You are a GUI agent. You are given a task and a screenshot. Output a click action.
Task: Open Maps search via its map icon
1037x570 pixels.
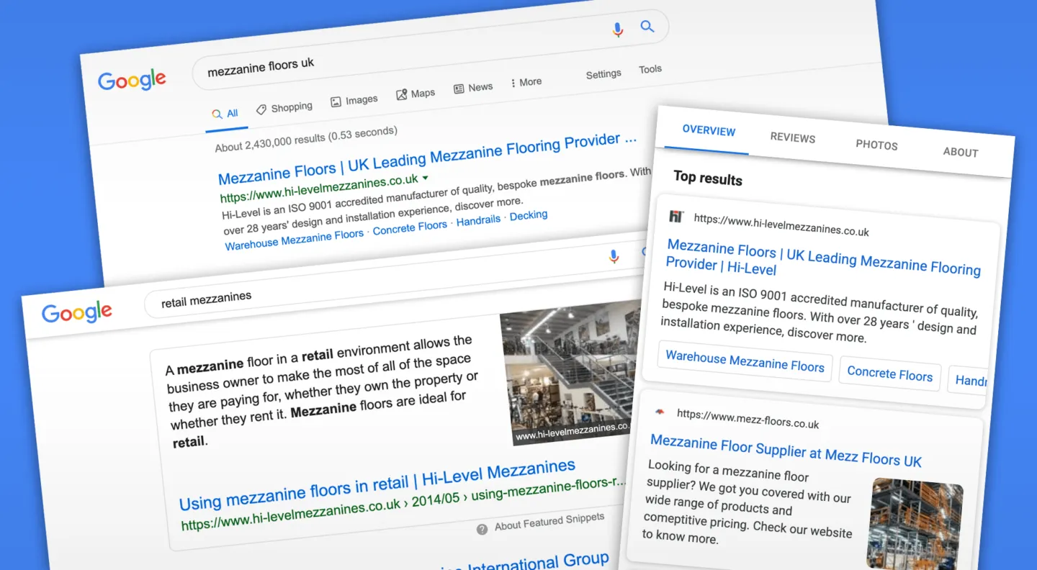401,94
